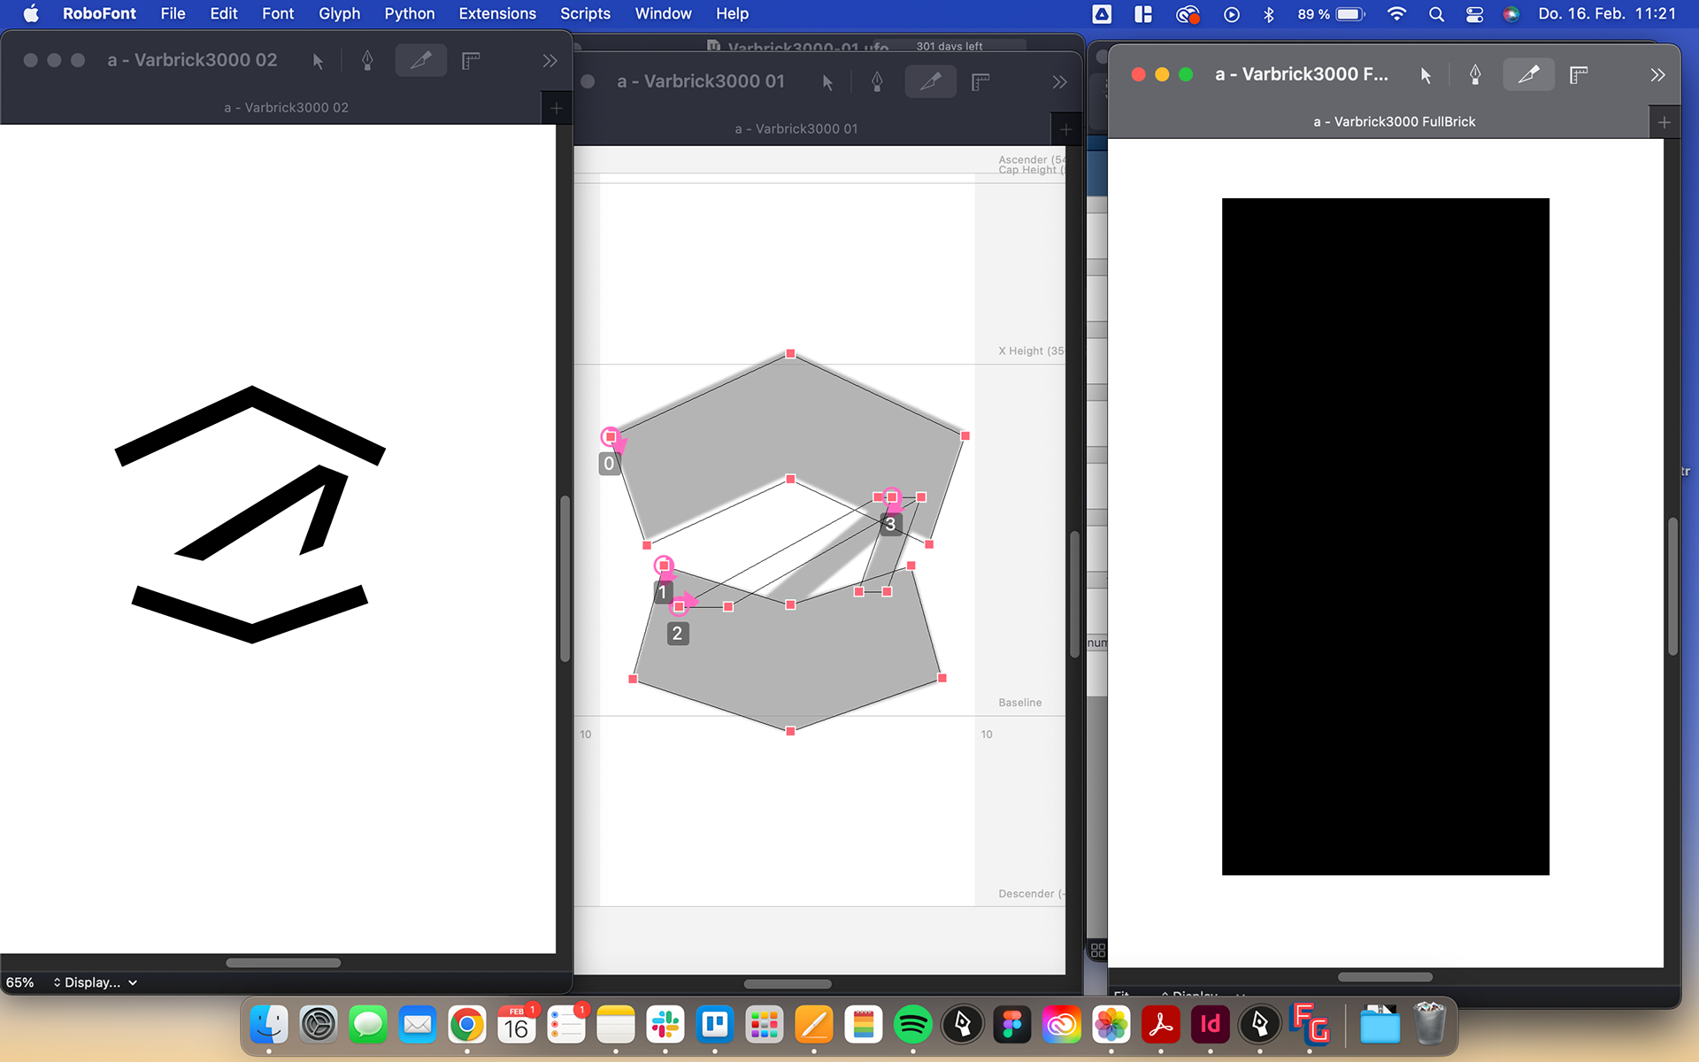Select the pen drawing tool in FullBrick window
The width and height of the screenshot is (1699, 1062).
[x=1475, y=75]
